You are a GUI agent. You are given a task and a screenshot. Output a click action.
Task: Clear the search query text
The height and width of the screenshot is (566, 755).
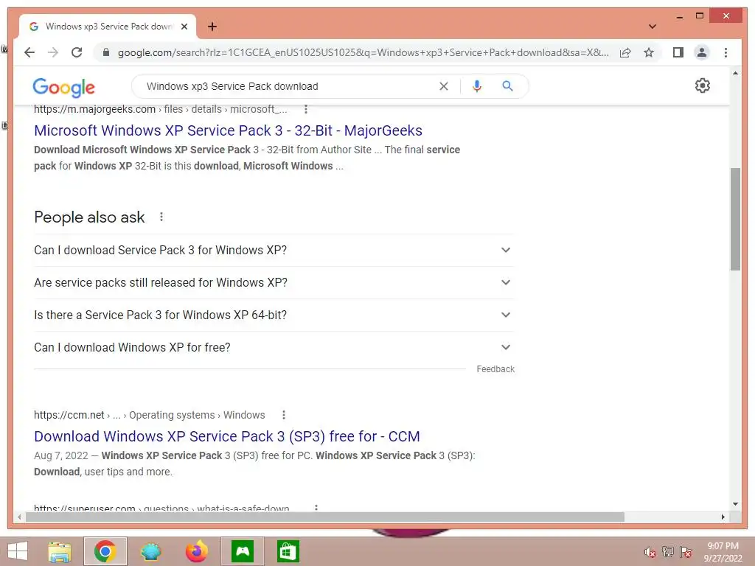coord(443,86)
